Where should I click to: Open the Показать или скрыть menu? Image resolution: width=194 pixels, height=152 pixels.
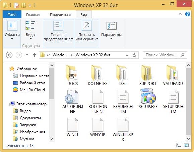click(87, 33)
